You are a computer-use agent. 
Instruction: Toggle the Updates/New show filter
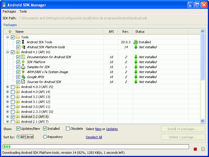tap(18, 129)
